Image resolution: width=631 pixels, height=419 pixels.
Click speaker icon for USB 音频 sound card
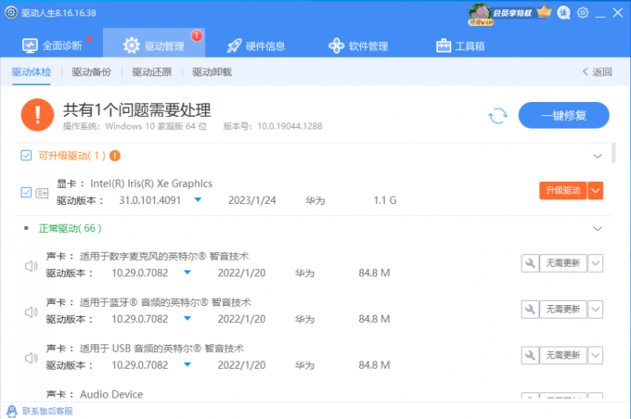(31, 358)
